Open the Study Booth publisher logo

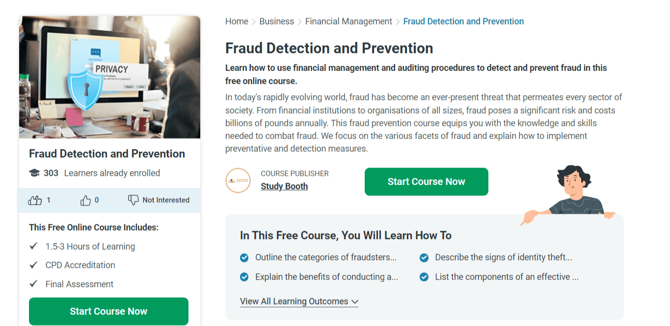(238, 181)
